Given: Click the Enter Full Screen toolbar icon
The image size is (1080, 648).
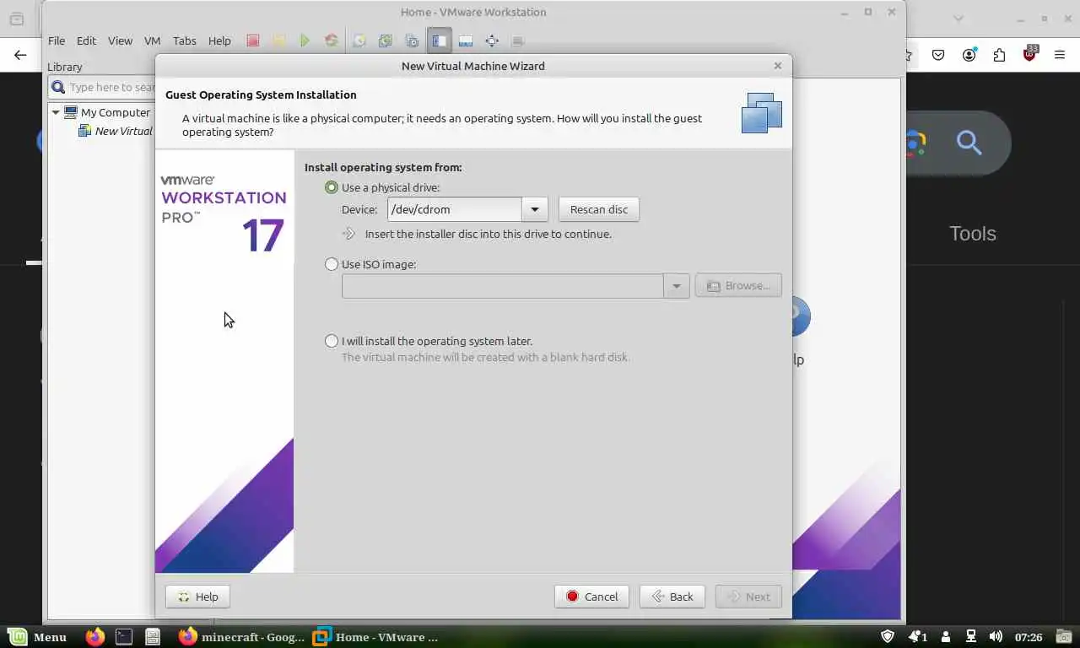Looking at the screenshot, I should [x=492, y=40].
